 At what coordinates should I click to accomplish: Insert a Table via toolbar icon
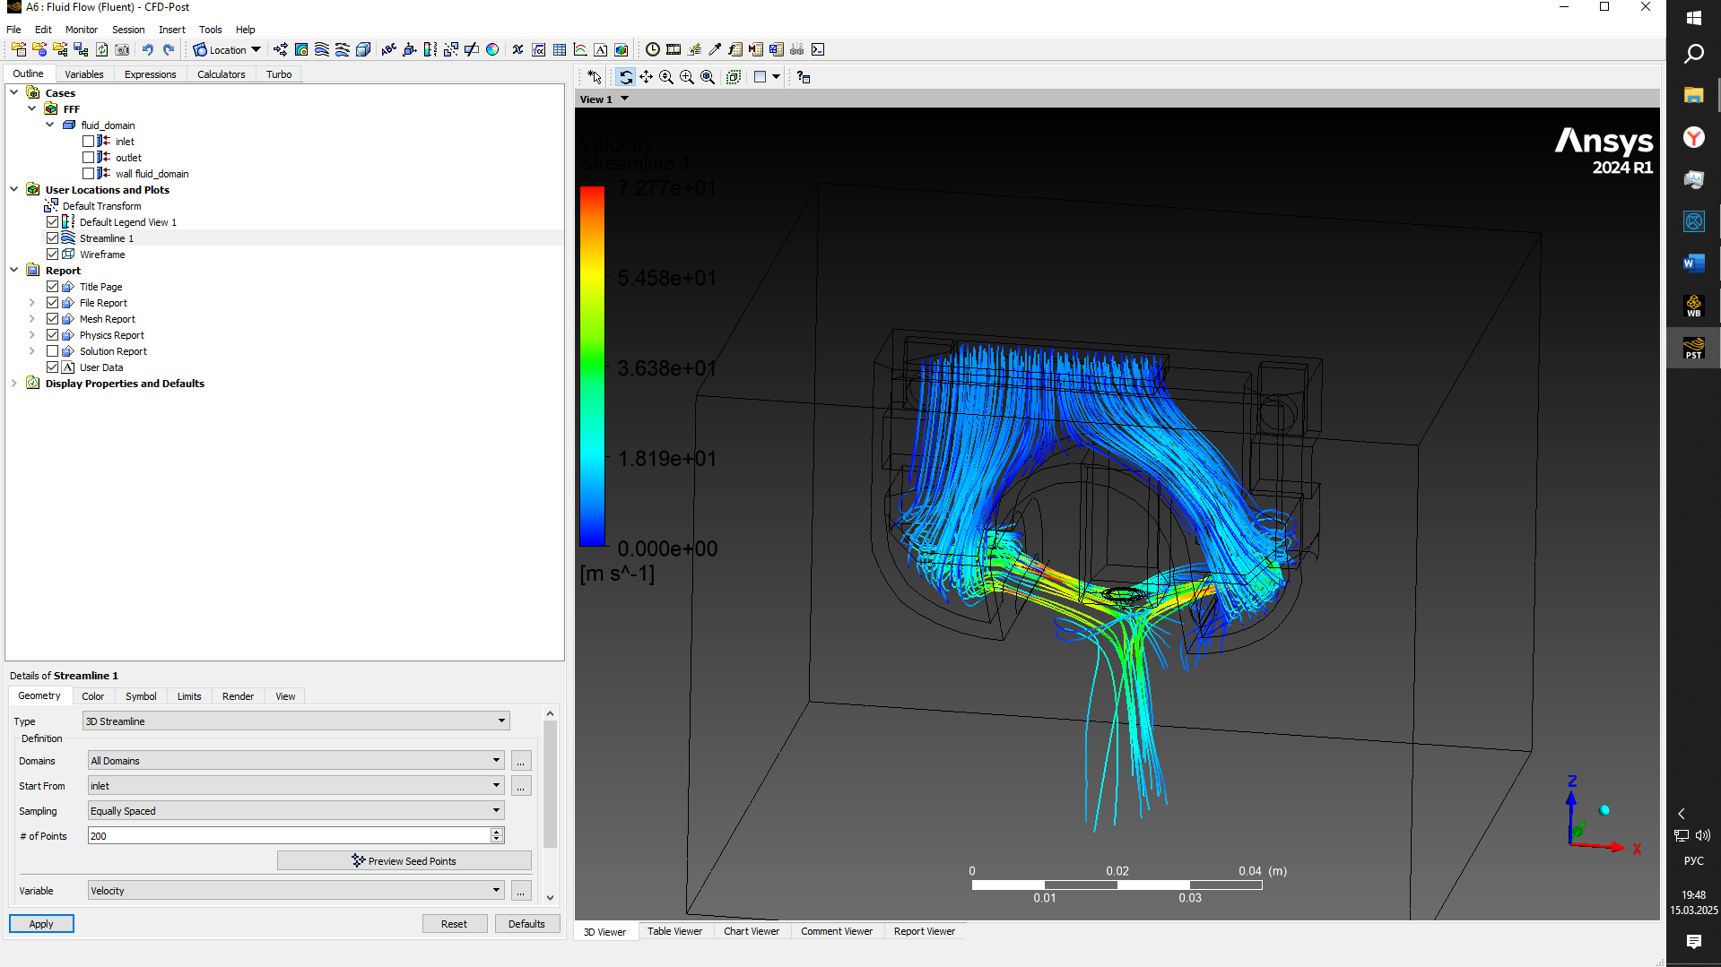click(560, 49)
